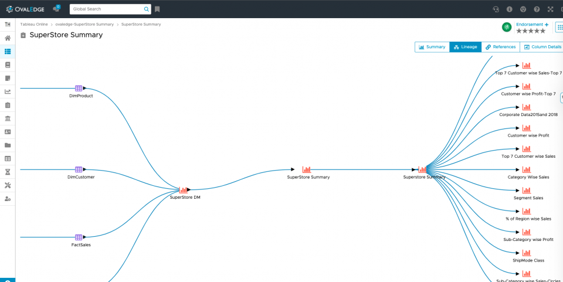Open the user settings icon in sidebar
The height and width of the screenshot is (282, 563).
8,199
